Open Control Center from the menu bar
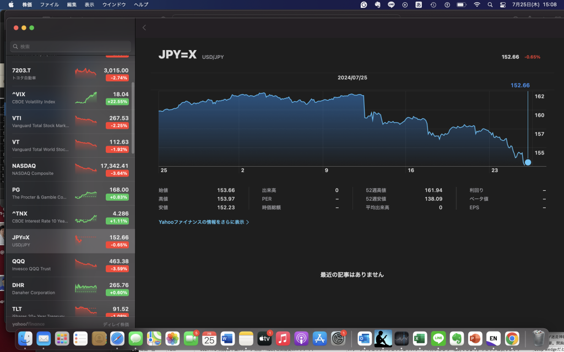Image resolution: width=564 pixels, height=352 pixels. point(502,4)
